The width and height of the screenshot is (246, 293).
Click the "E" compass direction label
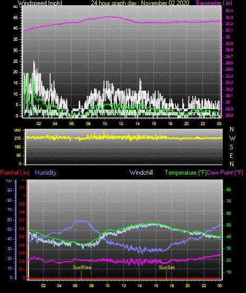tap(231, 155)
